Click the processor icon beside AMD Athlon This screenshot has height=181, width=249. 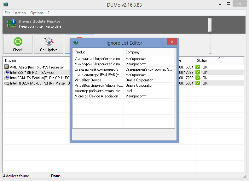7,67
